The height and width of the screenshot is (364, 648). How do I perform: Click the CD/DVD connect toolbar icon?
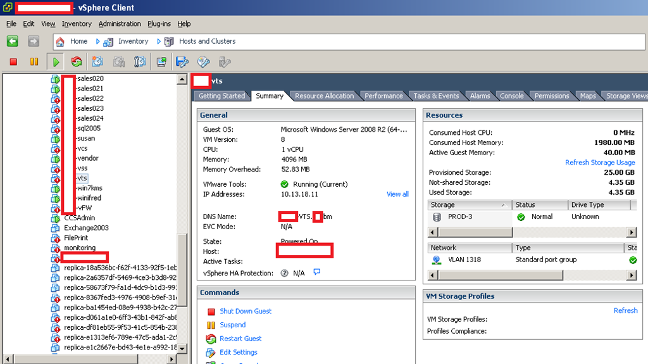coord(203,61)
